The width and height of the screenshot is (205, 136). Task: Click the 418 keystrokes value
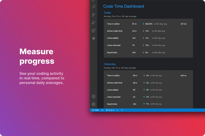click(x=134, y=53)
